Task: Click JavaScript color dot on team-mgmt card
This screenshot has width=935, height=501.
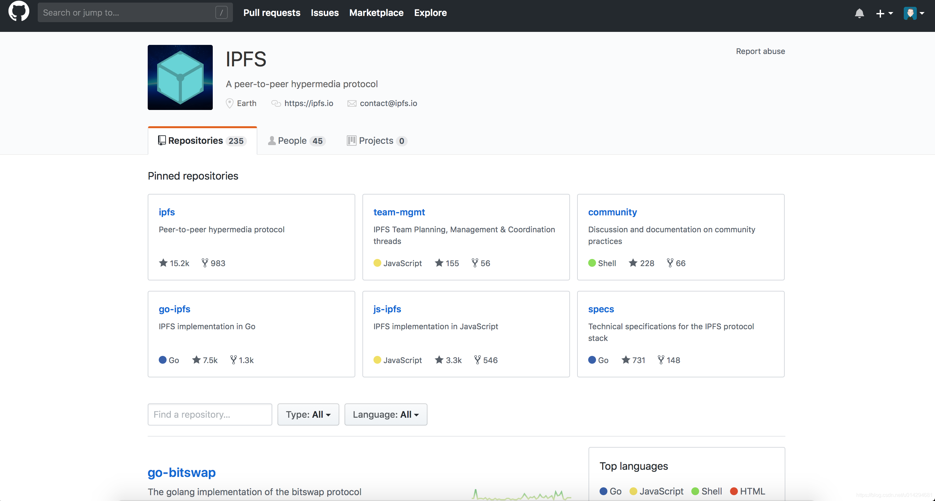Action: (x=377, y=263)
